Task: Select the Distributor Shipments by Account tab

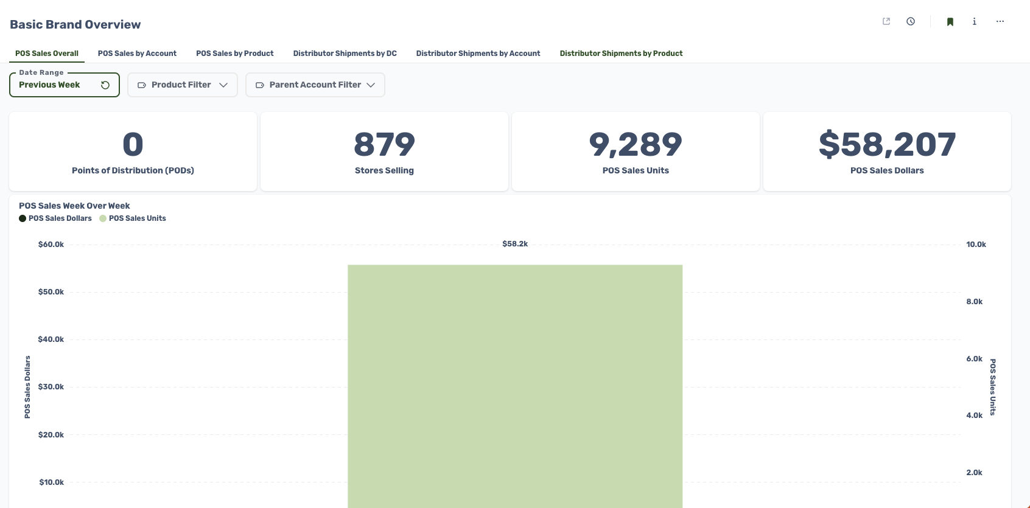Action: [478, 54]
